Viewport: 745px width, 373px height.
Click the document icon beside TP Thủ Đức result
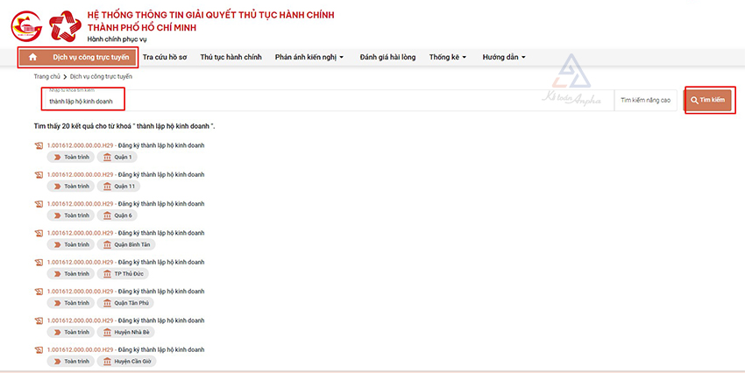[38, 263]
